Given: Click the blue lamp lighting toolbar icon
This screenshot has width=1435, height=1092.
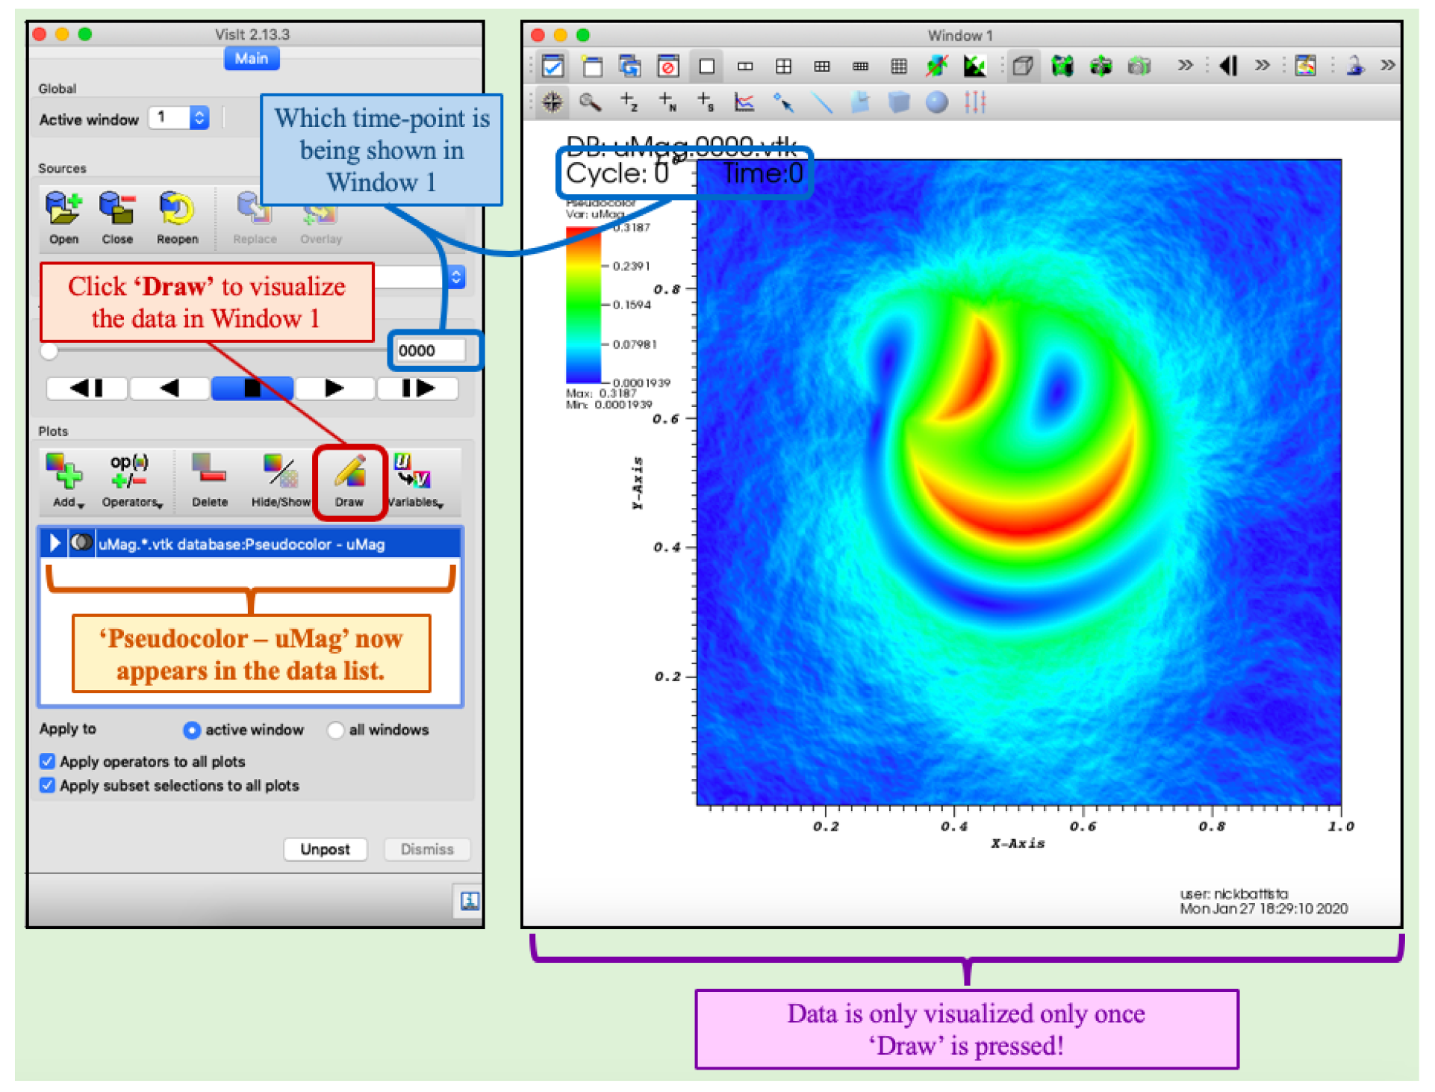Looking at the screenshot, I should pyautogui.click(x=1354, y=66).
